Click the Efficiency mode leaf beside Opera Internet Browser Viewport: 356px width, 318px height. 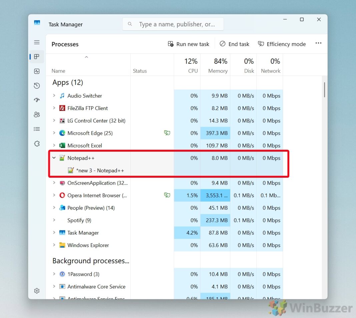click(167, 195)
